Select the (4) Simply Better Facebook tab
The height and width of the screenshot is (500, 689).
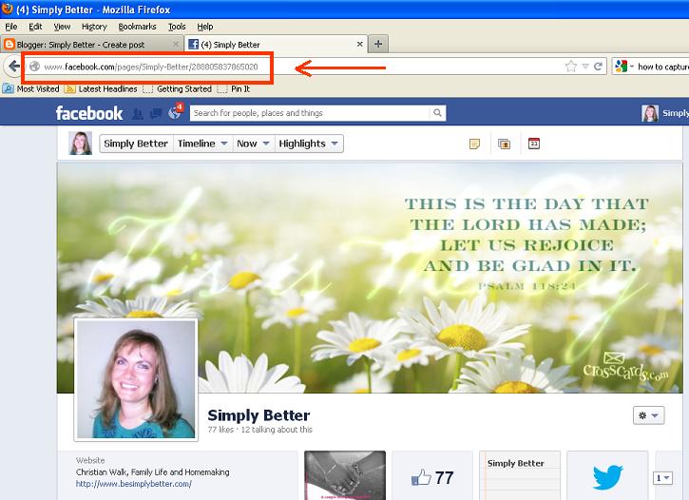pos(276,45)
